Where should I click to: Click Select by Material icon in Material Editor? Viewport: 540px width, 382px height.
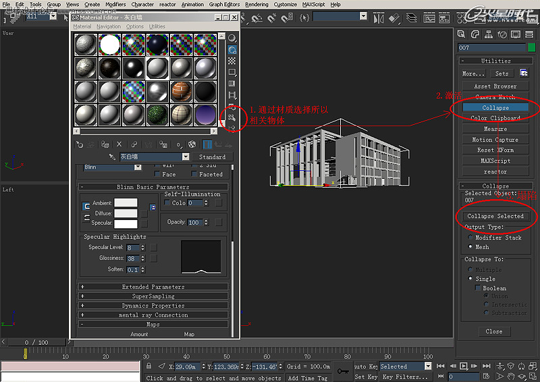pos(232,117)
